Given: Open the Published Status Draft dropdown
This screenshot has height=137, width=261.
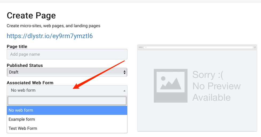Looking at the screenshot, I should [67, 72].
